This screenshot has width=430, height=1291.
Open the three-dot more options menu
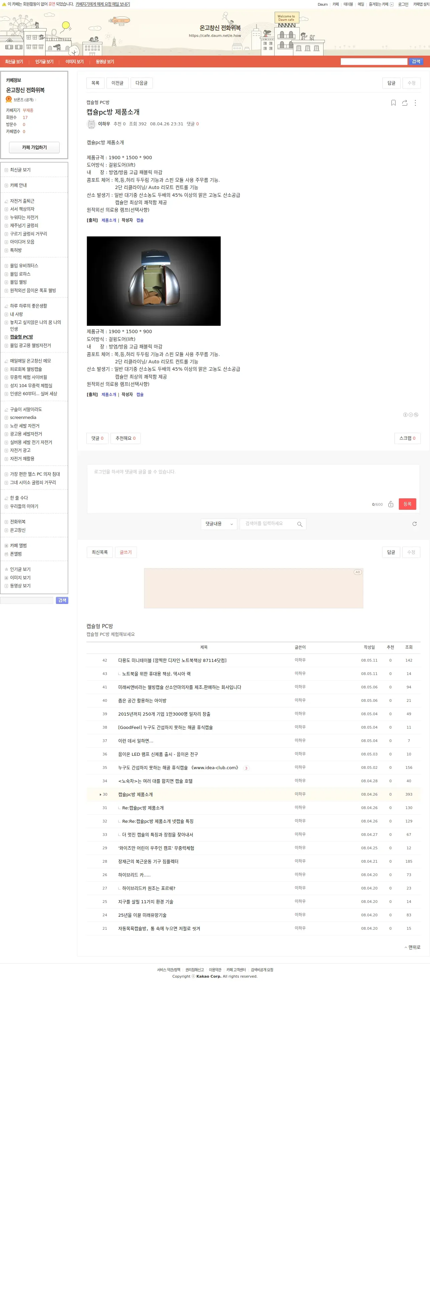point(415,103)
